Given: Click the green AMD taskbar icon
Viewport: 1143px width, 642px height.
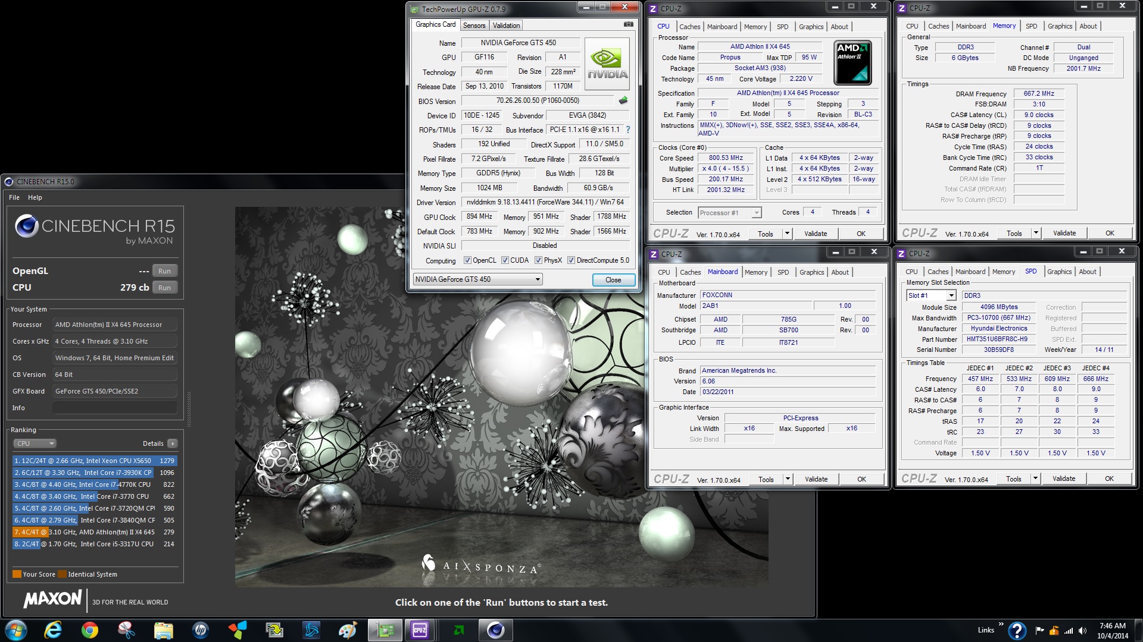Looking at the screenshot, I should tap(459, 630).
